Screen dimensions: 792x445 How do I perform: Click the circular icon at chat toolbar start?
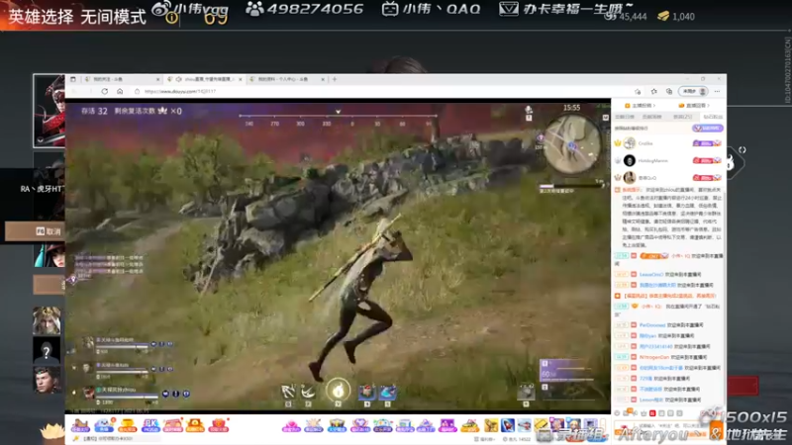click(x=617, y=413)
